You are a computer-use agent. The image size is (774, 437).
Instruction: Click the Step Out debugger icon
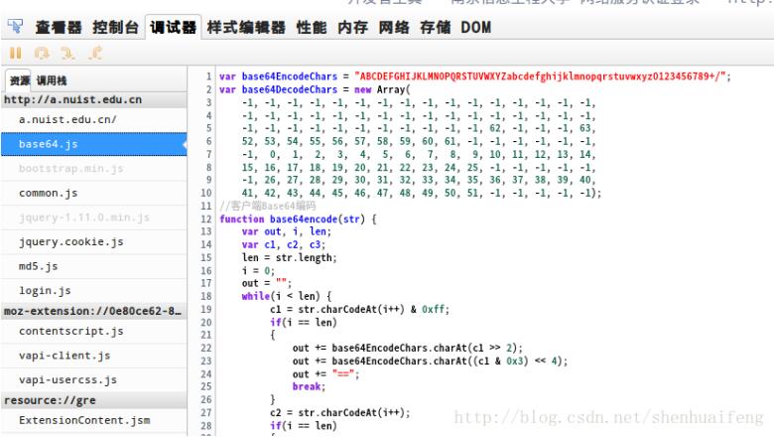tap(95, 53)
